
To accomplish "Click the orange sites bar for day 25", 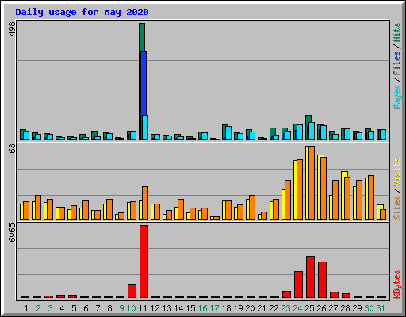I will (x=312, y=182).
